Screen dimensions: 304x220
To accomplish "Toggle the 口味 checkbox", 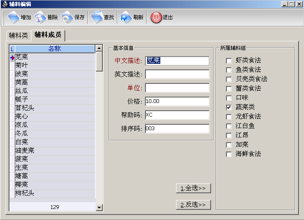I will (x=229, y=98).
